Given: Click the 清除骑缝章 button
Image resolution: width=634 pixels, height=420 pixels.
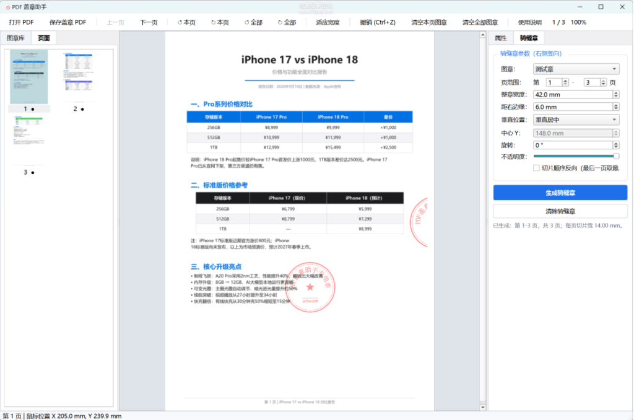Looking at the screenshot, I should 560,211.
